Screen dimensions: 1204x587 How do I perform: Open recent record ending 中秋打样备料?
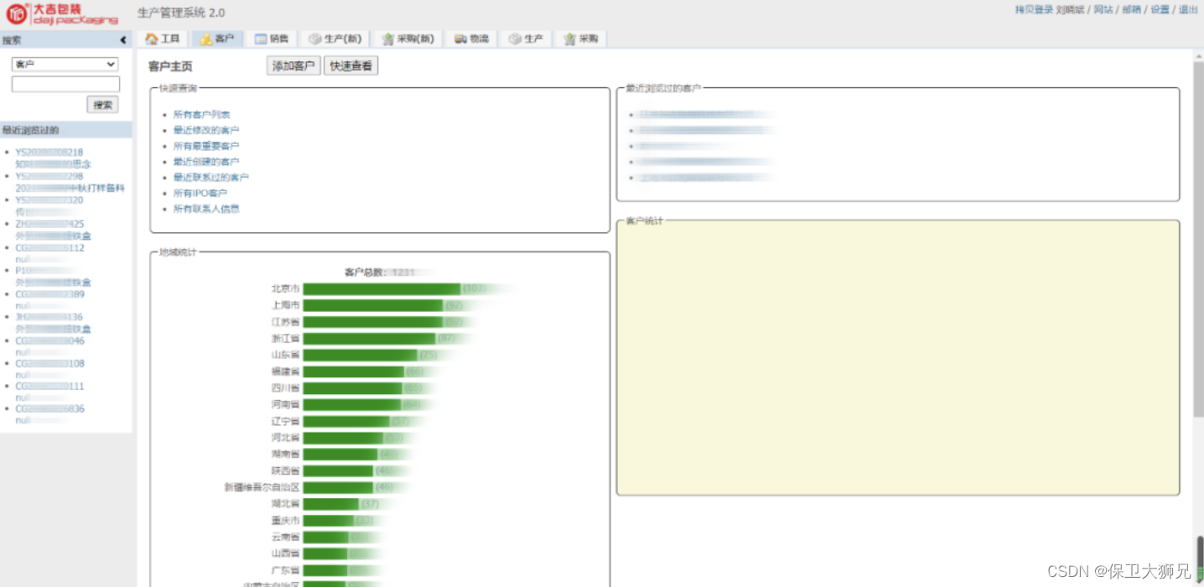(x=70, y=189)
